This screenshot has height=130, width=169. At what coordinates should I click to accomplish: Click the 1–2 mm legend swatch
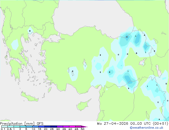pyautogui.click(x=17, y=127)
